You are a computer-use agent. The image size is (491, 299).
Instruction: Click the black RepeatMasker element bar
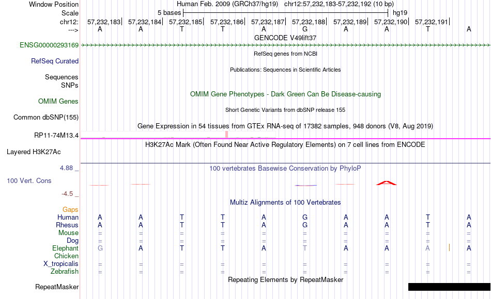449,287
